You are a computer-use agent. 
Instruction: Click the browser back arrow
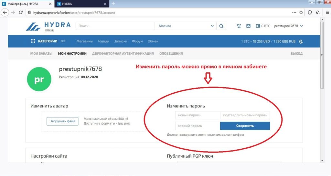click(x=5, y=13)
